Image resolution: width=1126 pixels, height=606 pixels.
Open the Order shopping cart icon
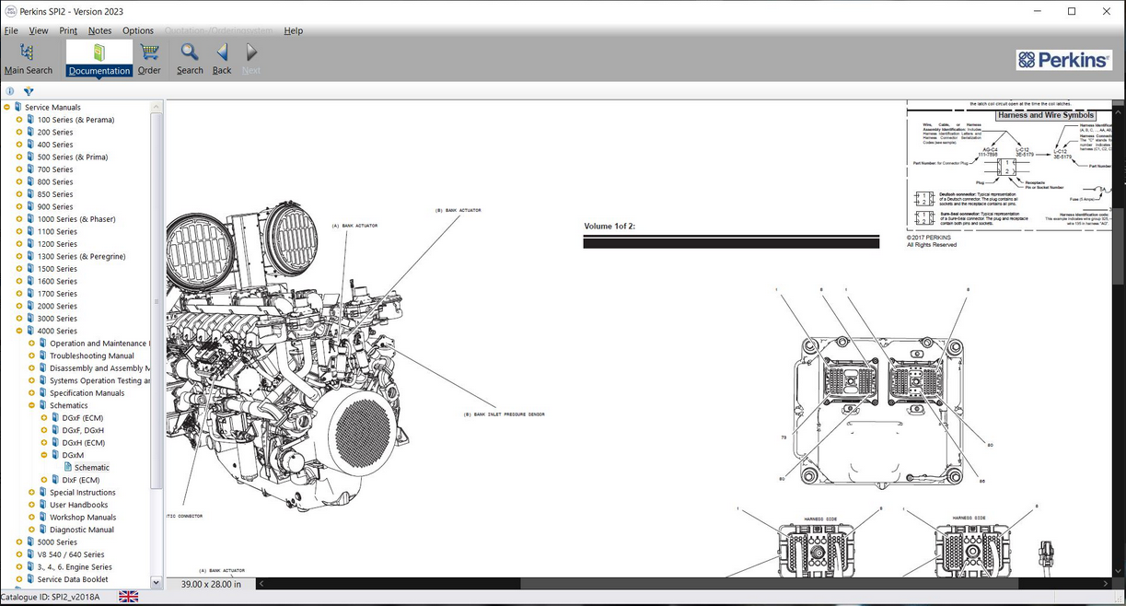pos(149,52)
